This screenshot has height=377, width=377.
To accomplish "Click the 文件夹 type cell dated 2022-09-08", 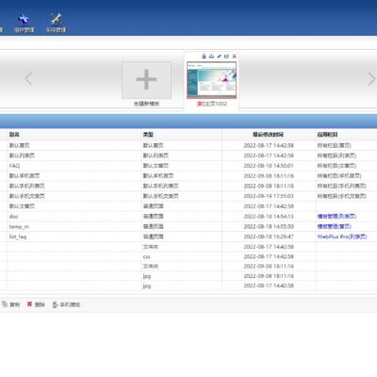I will [x=151, y=266].
